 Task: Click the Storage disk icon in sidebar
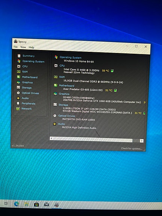[18, 87]
